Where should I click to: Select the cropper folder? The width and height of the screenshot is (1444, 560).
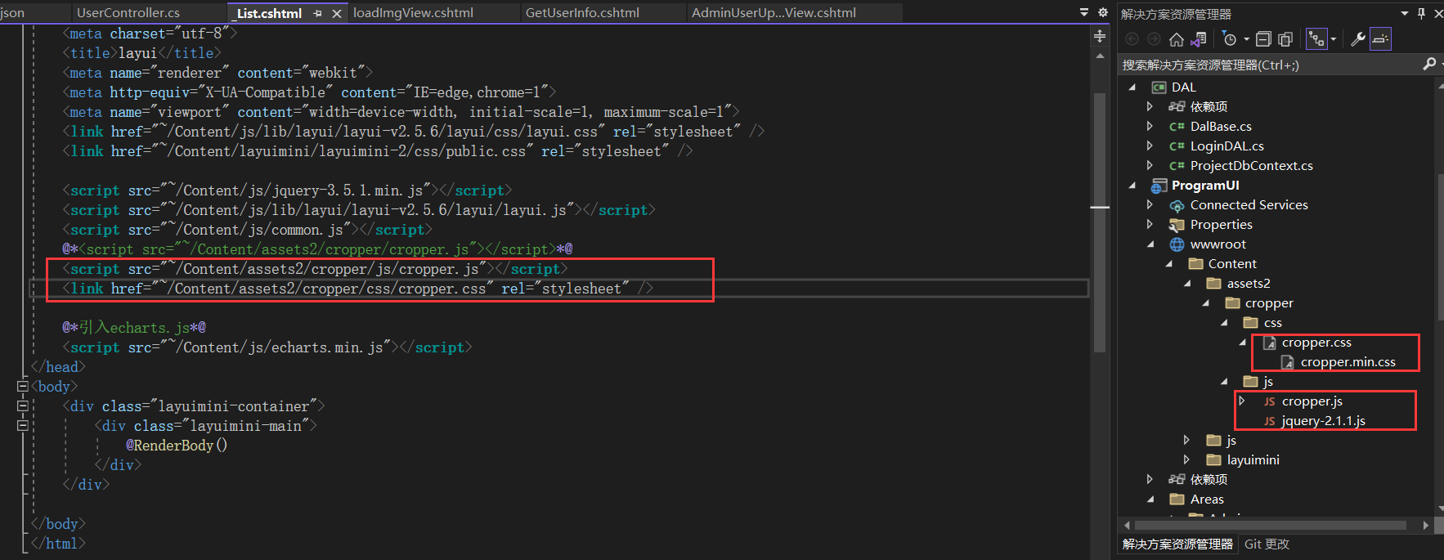1269,302
